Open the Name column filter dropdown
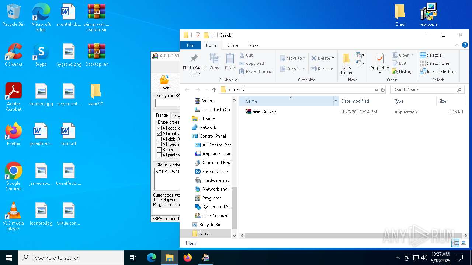This screenshot has width=472, height=265. point(336,101)
